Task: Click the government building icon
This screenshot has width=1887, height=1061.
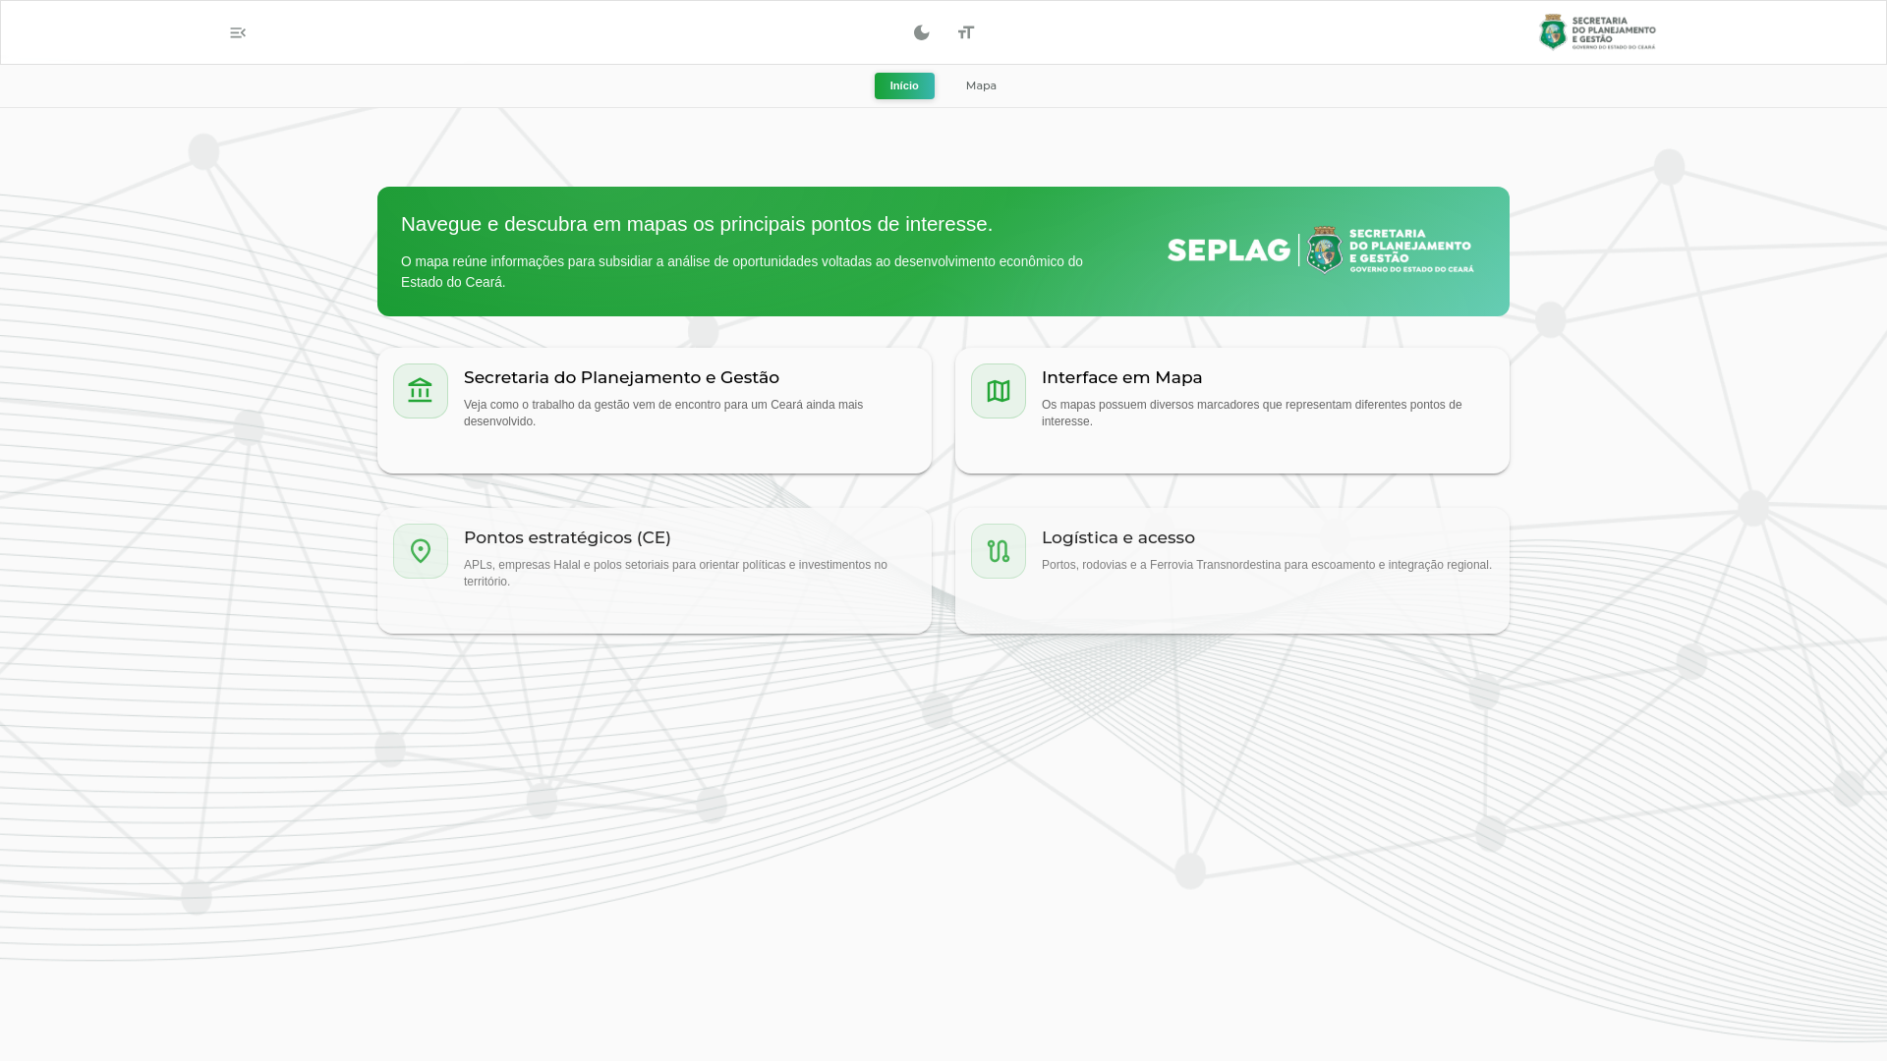Action: coord(421,391)
